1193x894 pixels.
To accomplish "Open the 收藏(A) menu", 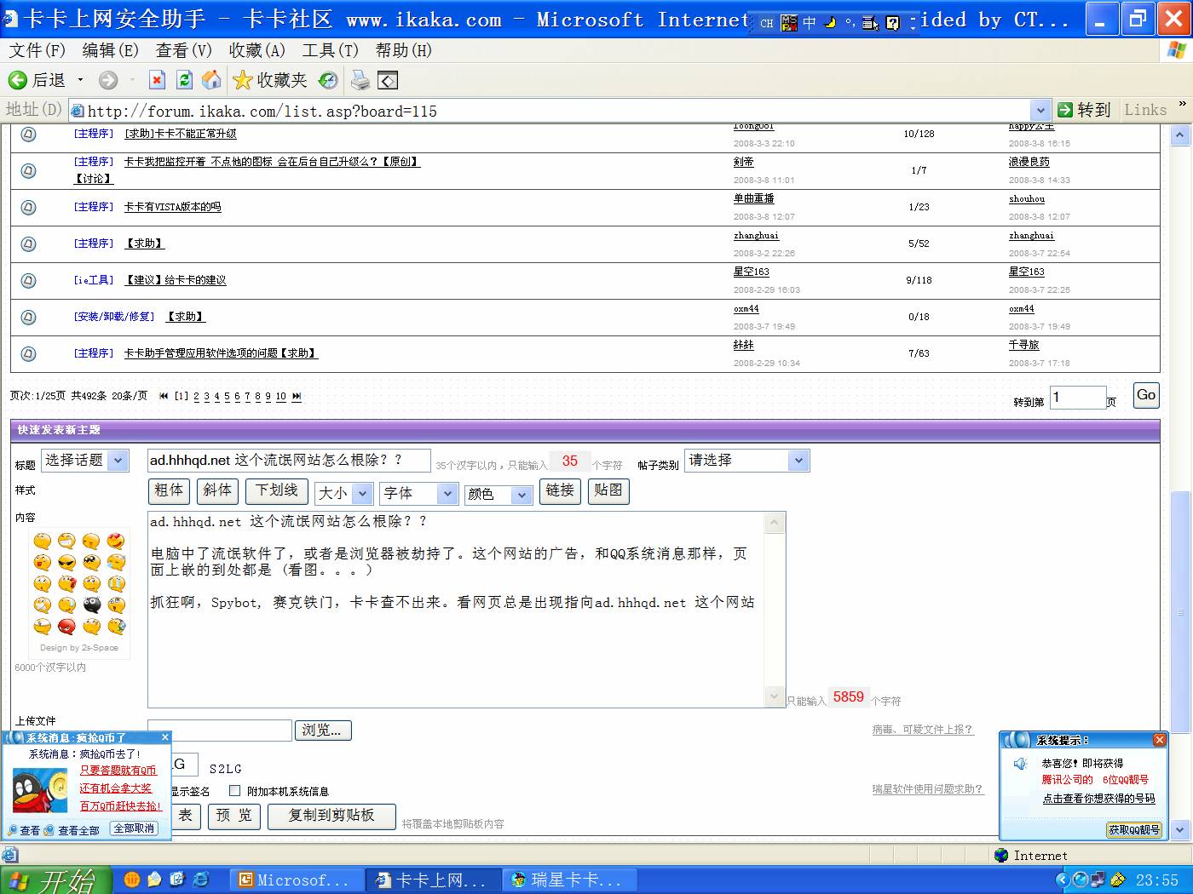I will click(256, 50).
